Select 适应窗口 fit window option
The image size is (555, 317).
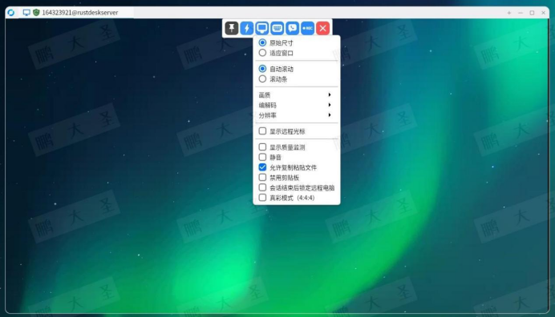click(262, 53)
